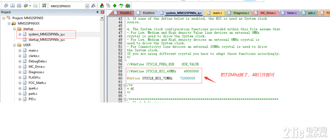Select the USER folder in project tree

click(x=27, y=45)
